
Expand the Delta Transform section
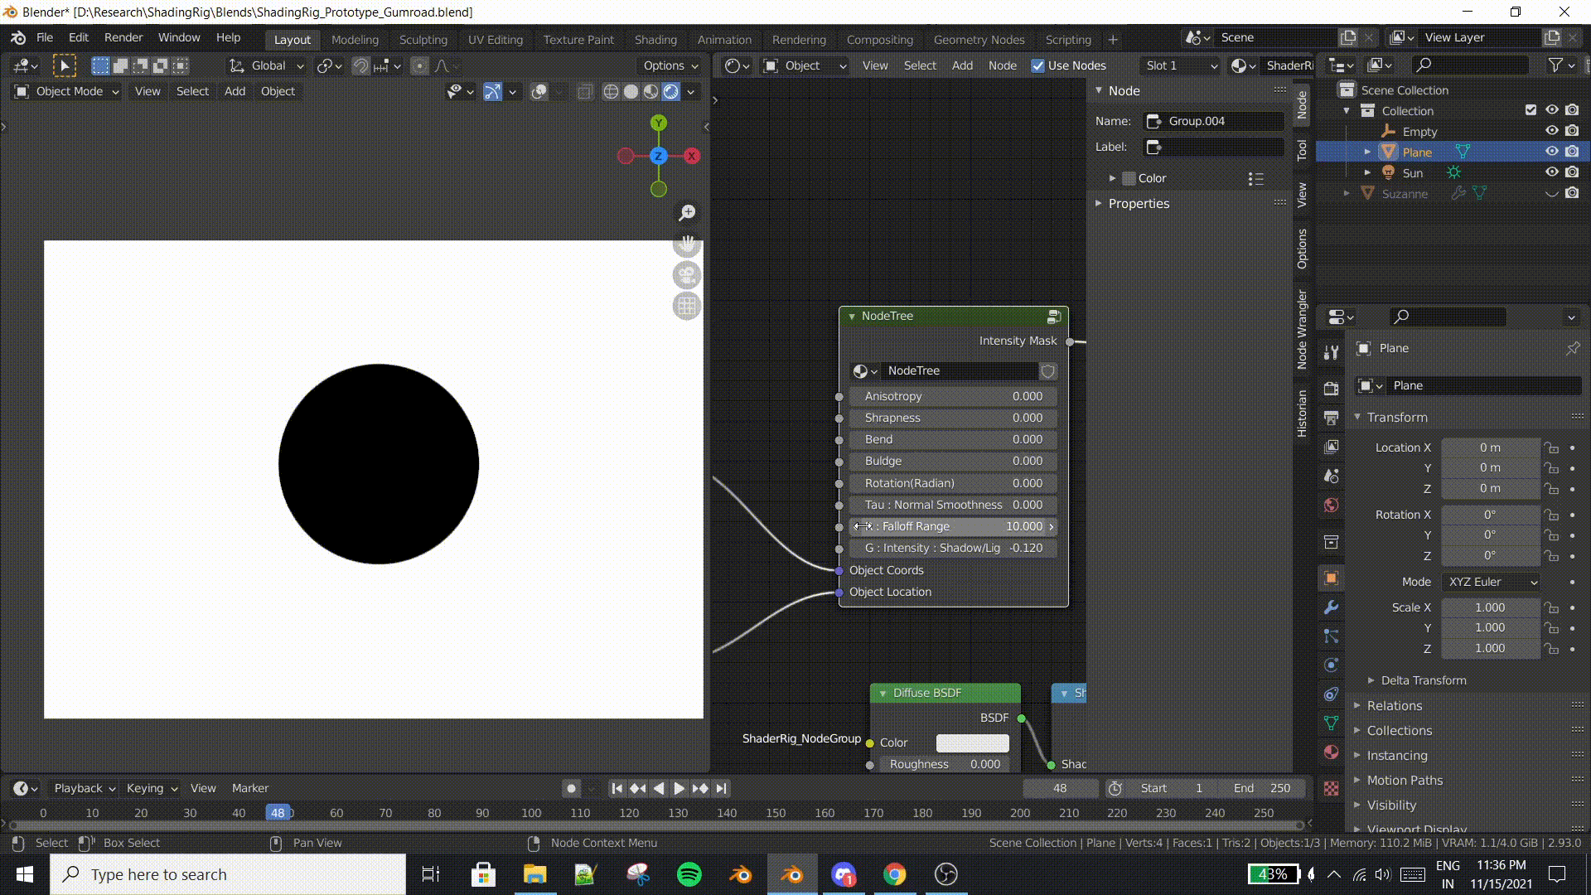click(x=1423, y=680)
